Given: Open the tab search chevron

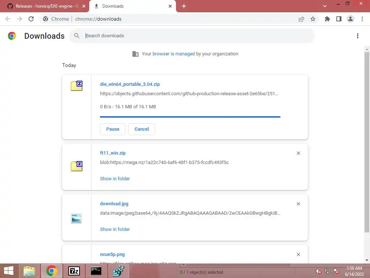Looking at the screenshot, I should [325, 6].
